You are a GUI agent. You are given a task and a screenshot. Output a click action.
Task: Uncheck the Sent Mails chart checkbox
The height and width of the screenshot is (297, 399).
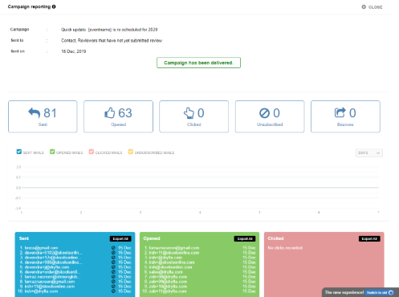(x=19, y=152)
